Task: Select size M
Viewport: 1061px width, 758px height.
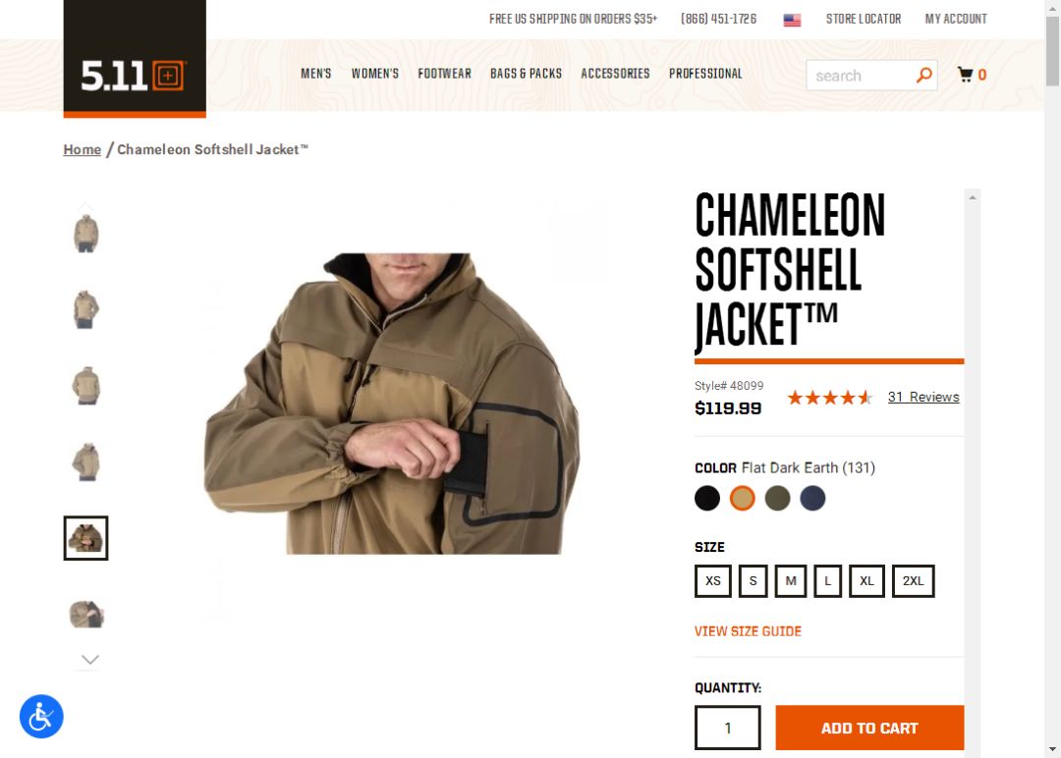Action: point(790,581)
